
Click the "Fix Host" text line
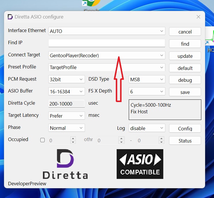coord(139,112)
